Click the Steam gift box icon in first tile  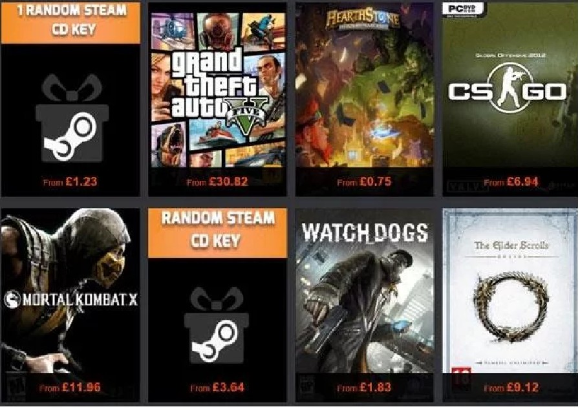72,118
